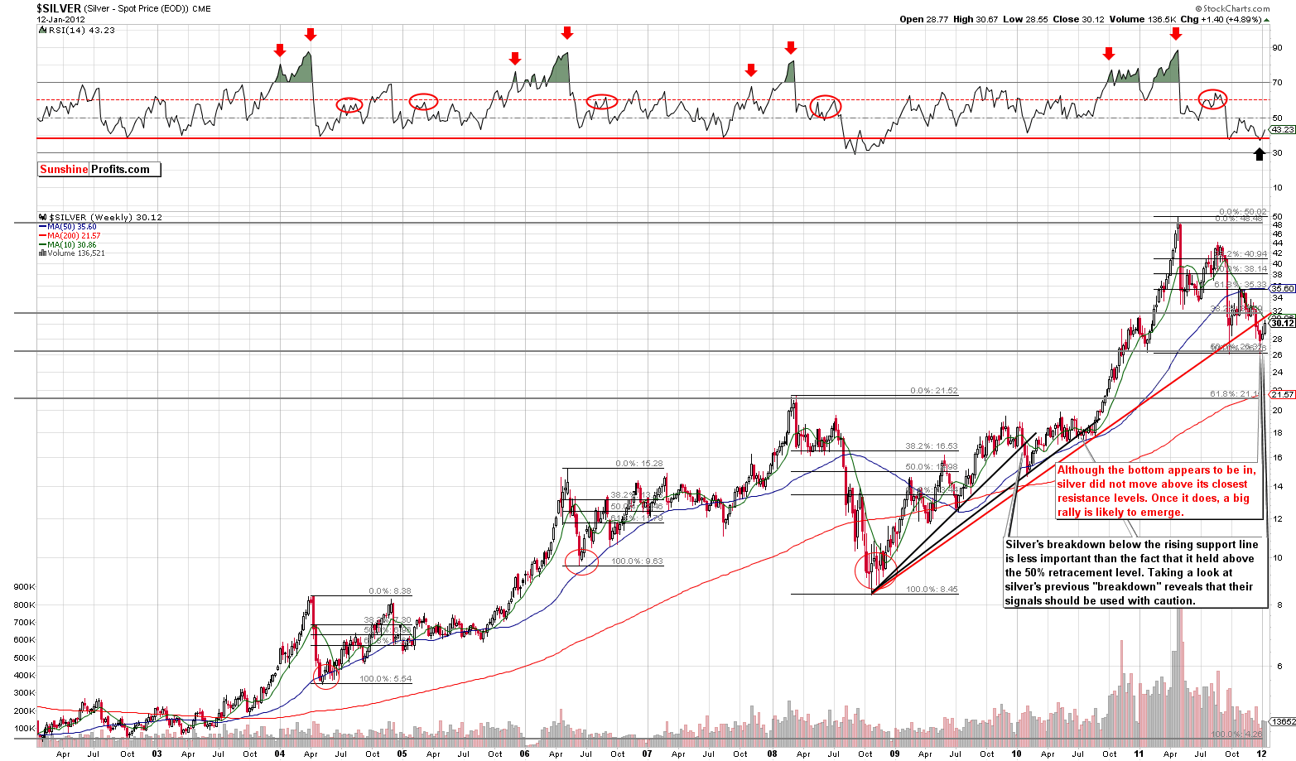The height and width of the screenshot is (761, 1296).
Task: Click the $SILVER (Weekly) 30.12 legend text
Action: [x=104, y=217]
